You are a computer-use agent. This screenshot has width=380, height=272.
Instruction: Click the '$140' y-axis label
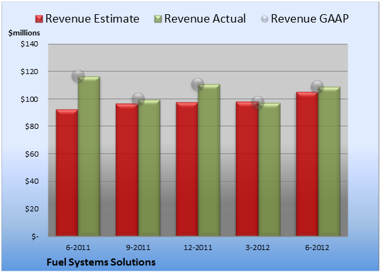click(29, 44)
